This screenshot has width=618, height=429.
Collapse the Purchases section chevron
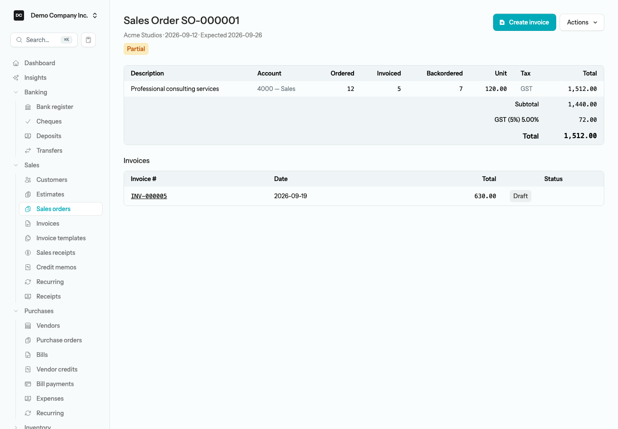point(16,311)
